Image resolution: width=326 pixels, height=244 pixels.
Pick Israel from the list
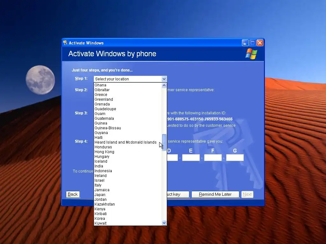tap(128, 180)
